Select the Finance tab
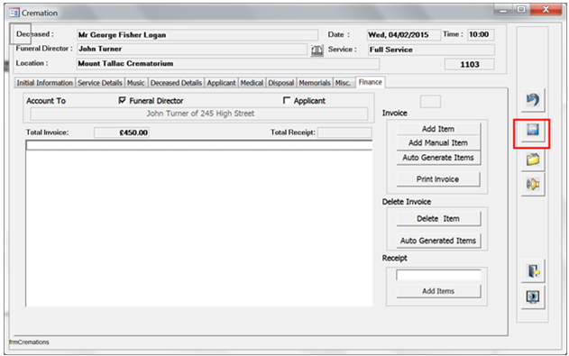This screenshot has height=356, width=569. point(370,82)
